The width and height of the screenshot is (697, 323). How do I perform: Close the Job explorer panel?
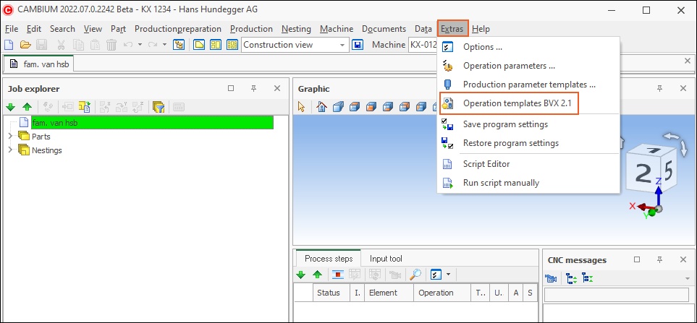277,89
